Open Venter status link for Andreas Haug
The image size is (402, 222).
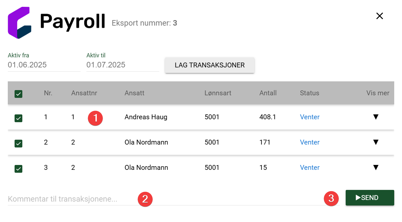(x=310, y=117)
